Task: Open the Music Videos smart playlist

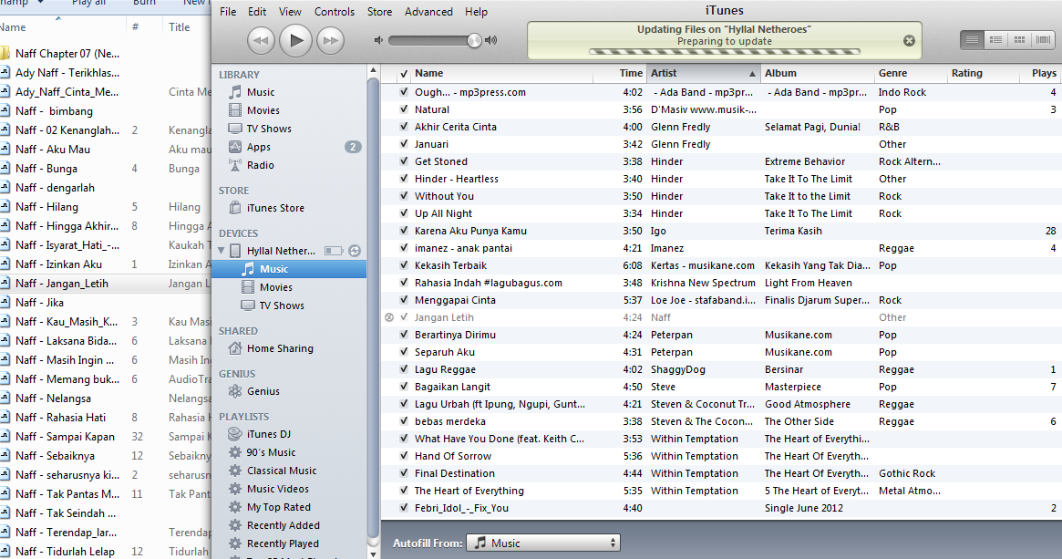Action: pos(278,489)
